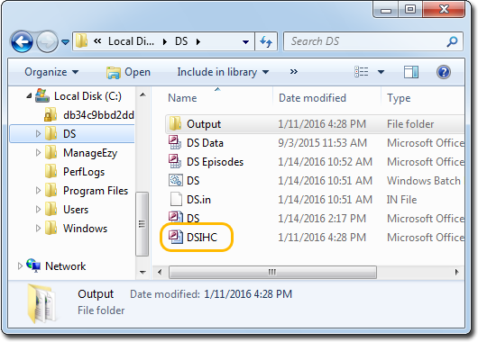Expand the ManageEzy folder node
The width and height of the screenshot is (478, 342).
[38, 152]
